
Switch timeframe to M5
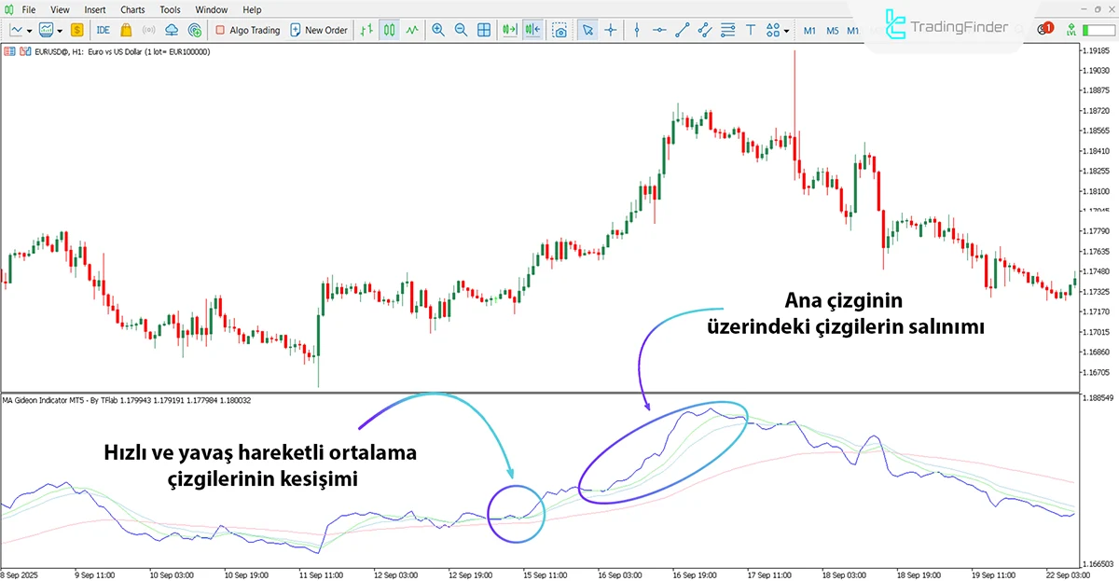(833, 30)
